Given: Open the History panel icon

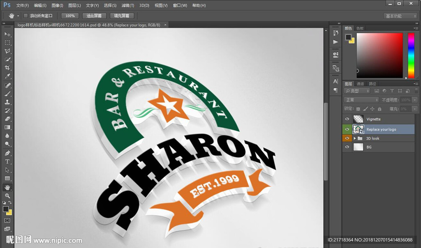Looking at the screenshot, I should click(x=336, y=32).
